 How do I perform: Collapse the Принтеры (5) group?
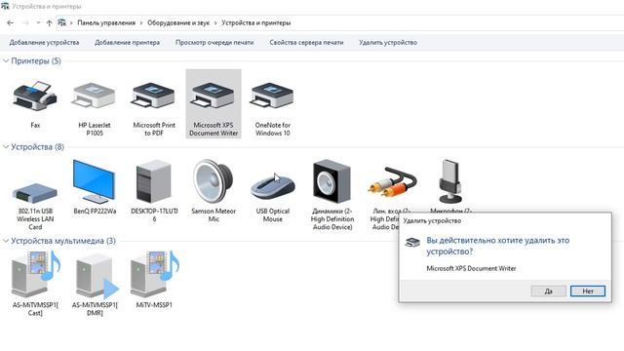coord(6,60)
